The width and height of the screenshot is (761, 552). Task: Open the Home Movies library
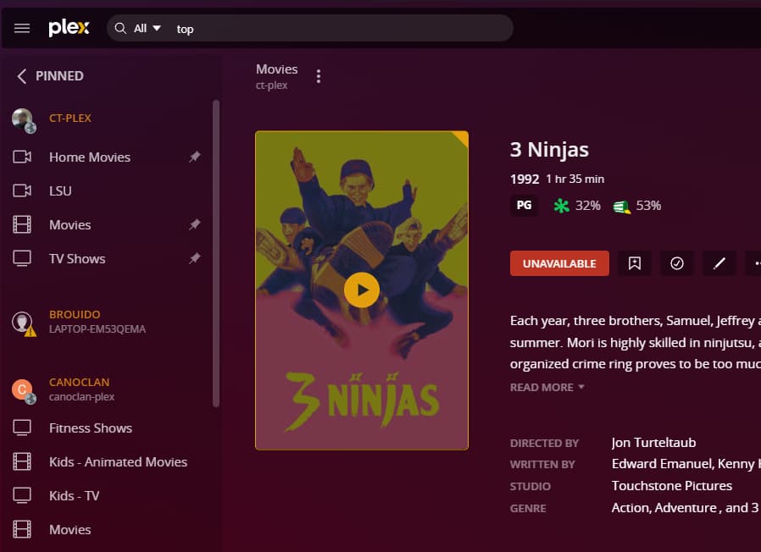point(90,157)
